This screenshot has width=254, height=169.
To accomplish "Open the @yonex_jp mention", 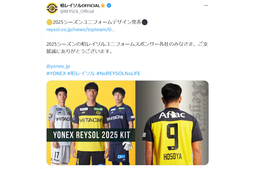I will [x=58, y=66].
